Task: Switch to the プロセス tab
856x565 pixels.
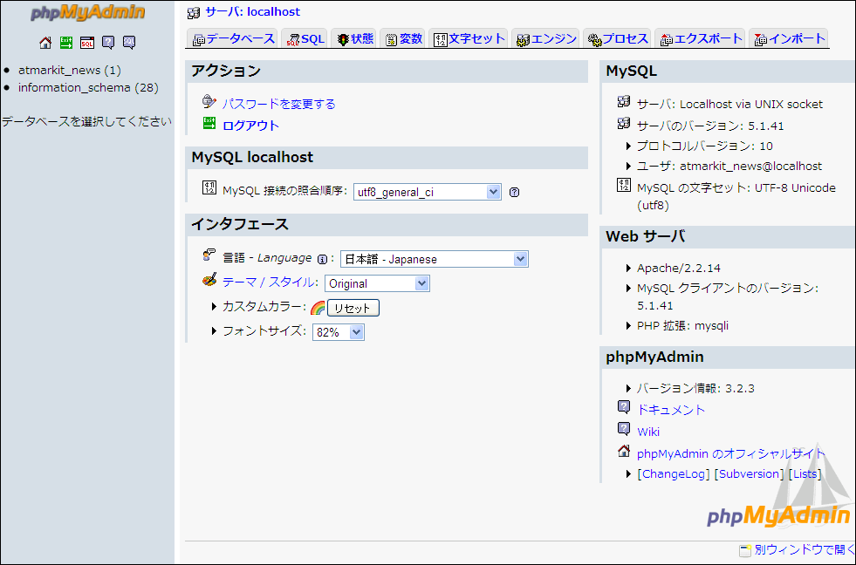Action: [618, 38]
